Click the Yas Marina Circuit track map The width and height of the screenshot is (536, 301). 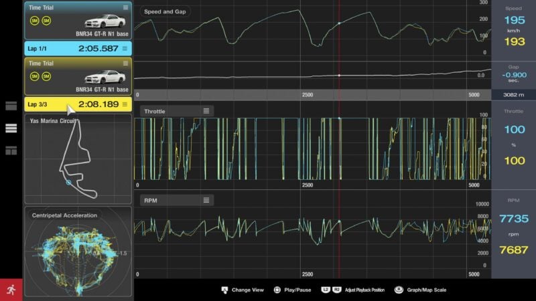click(x=78, y=159)
